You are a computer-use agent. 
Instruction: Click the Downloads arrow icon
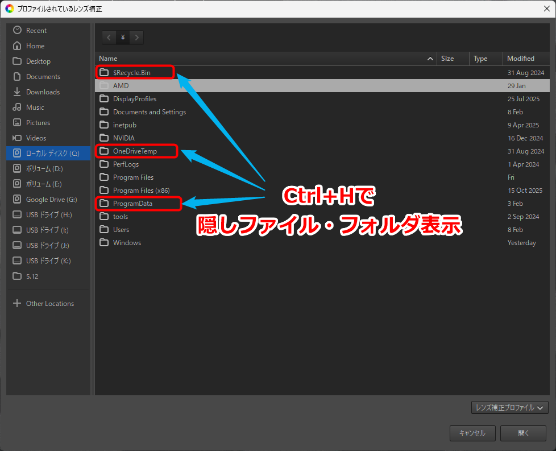coord(17,92)
